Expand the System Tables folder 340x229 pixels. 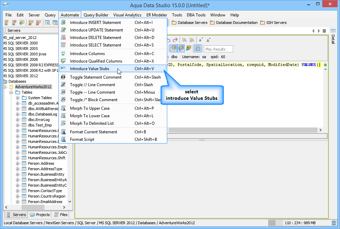(17, 98)
